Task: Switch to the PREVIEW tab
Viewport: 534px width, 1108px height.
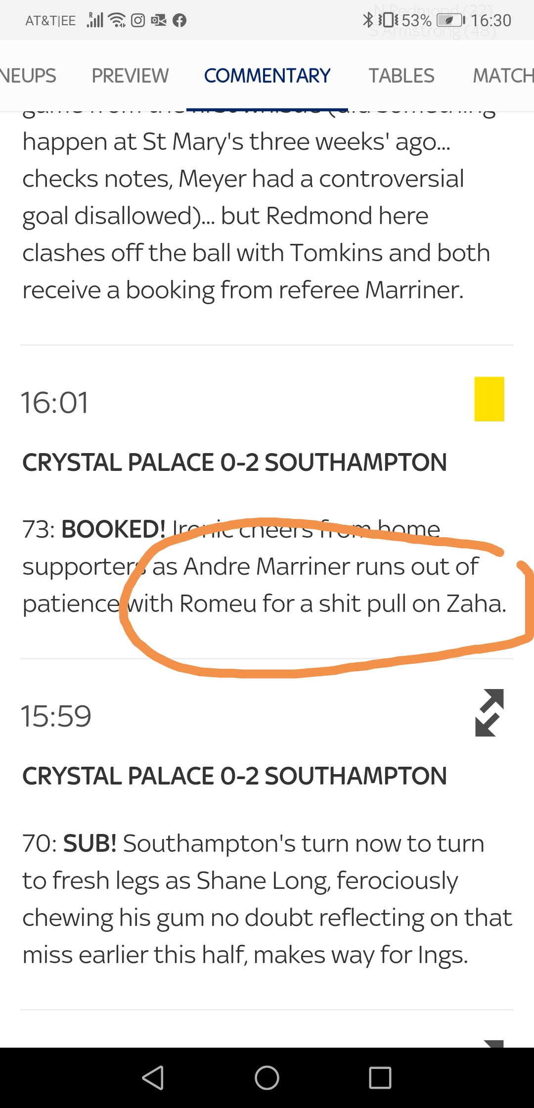Action: tap(130, 76)
